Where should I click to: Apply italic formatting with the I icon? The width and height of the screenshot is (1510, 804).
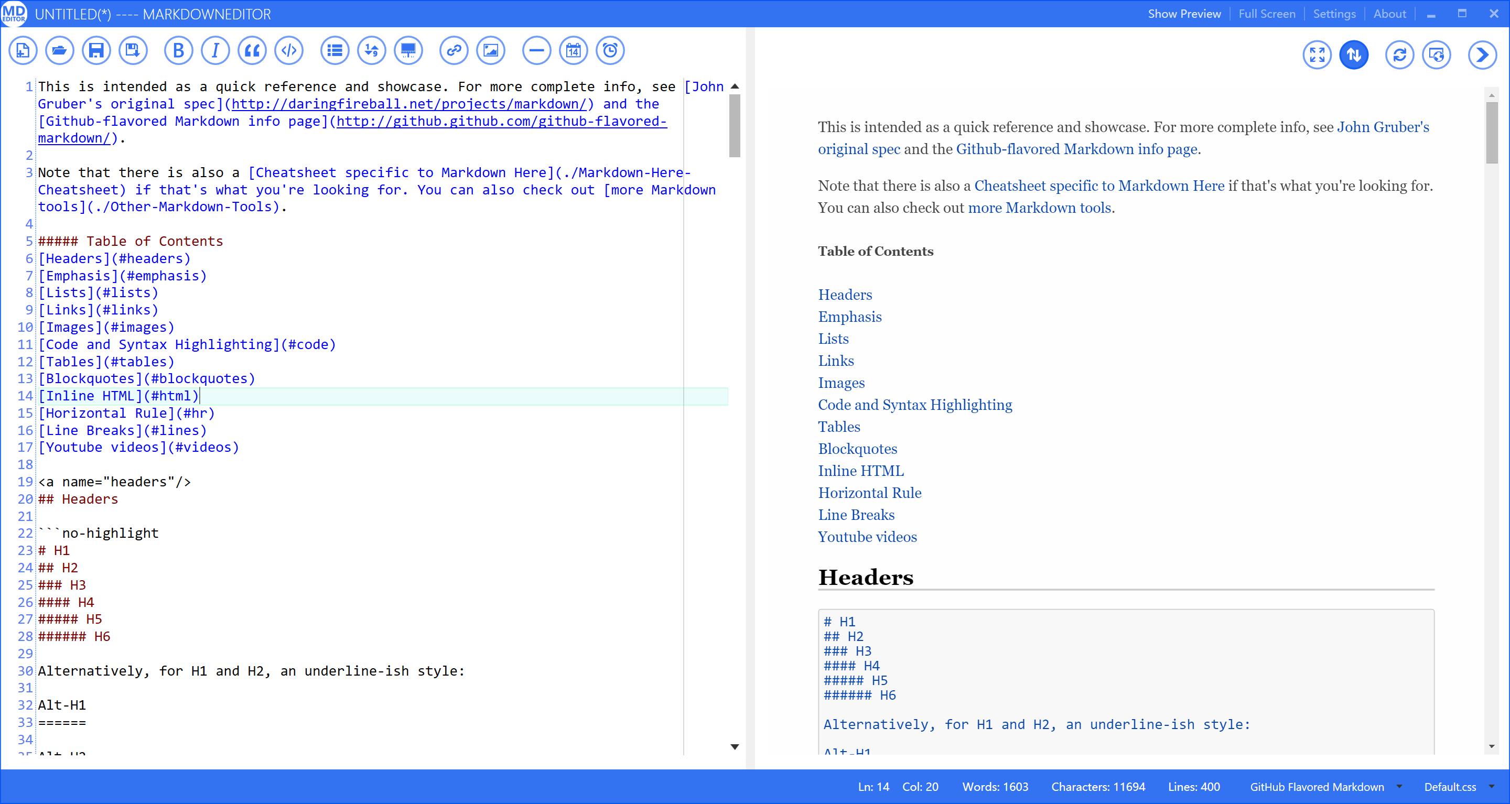coord(215,50)
